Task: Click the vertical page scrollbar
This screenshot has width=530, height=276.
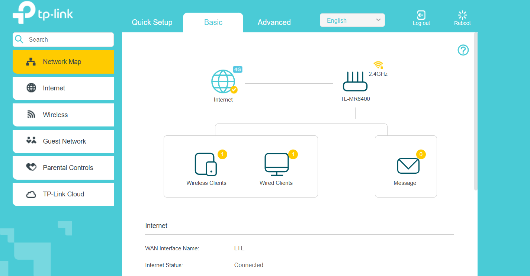Action: click(476, 112)
